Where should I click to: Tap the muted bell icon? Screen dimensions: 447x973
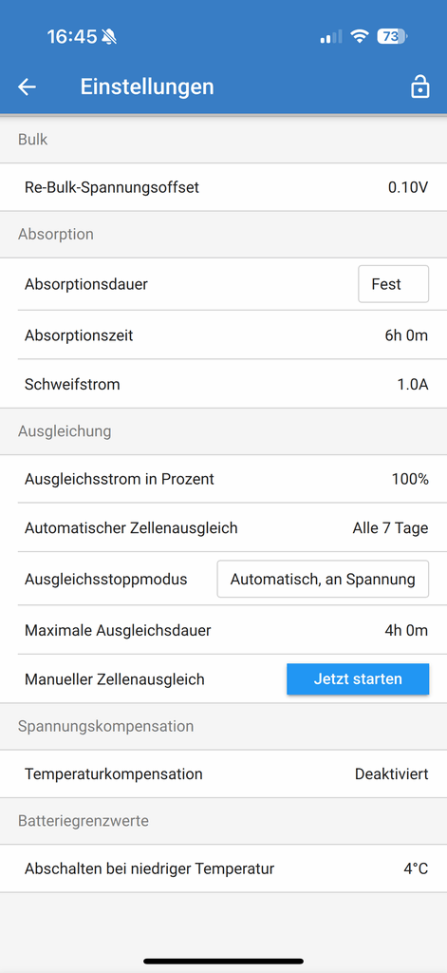(x=109, y=37)
